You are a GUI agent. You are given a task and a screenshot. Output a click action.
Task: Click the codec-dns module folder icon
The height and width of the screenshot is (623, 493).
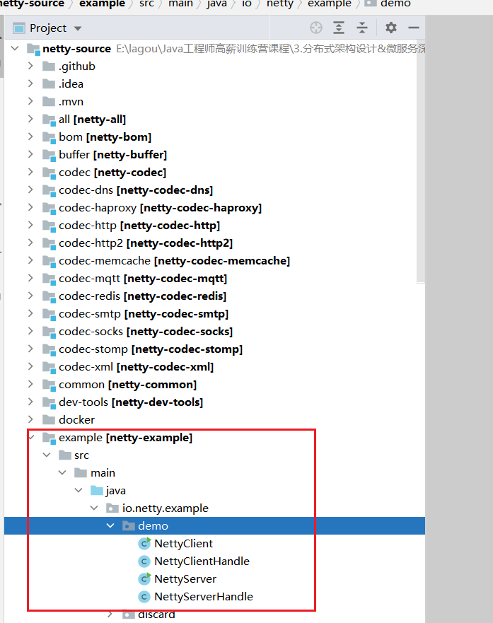49,190
